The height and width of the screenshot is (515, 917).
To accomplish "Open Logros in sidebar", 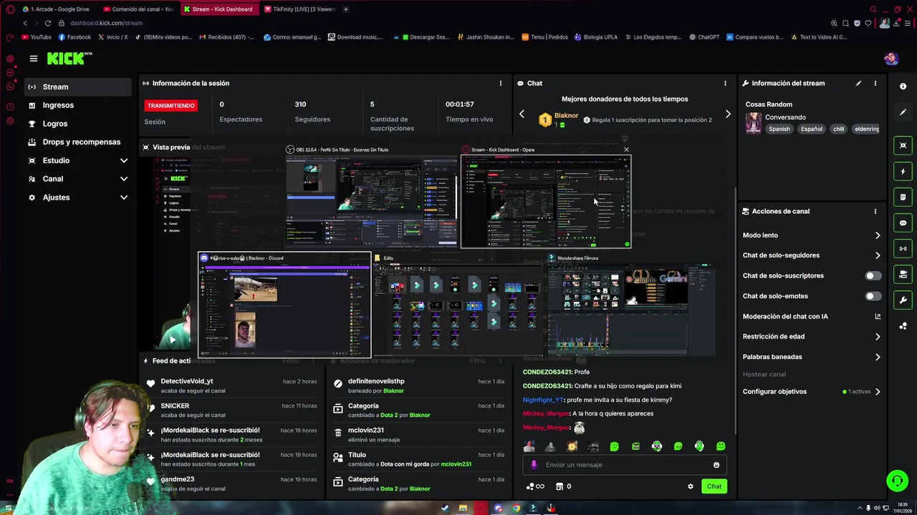I will tap(77, 124).
